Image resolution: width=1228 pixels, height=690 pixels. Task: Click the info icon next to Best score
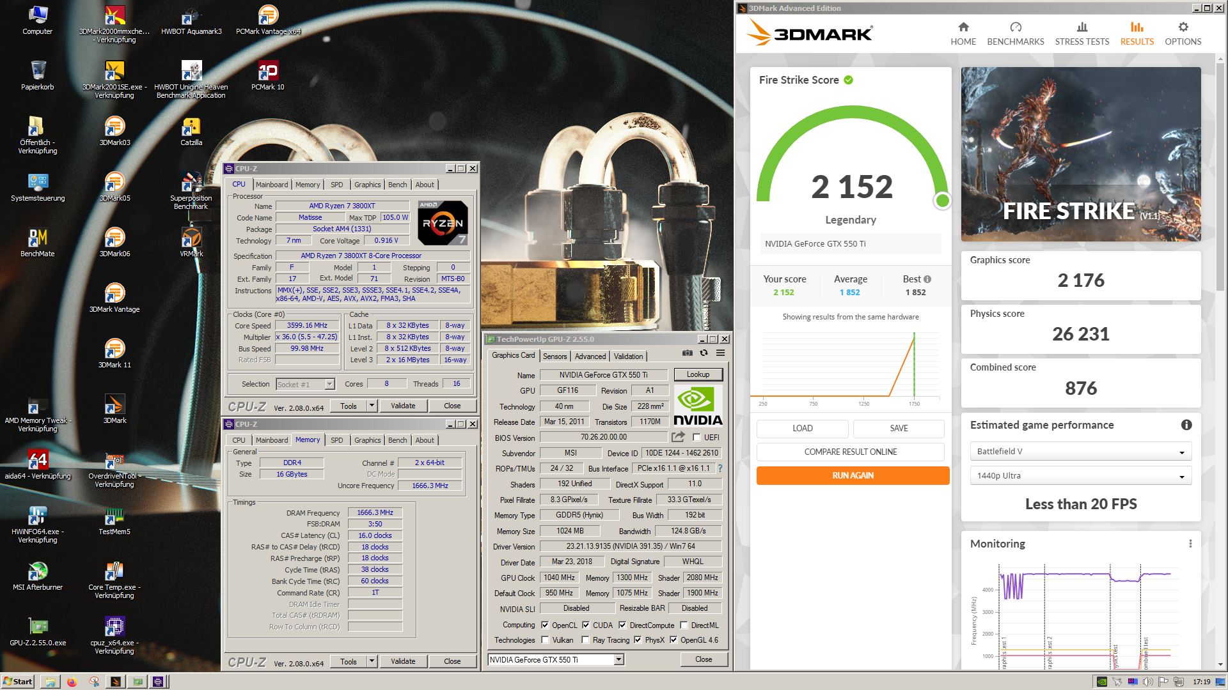[927, 279]
